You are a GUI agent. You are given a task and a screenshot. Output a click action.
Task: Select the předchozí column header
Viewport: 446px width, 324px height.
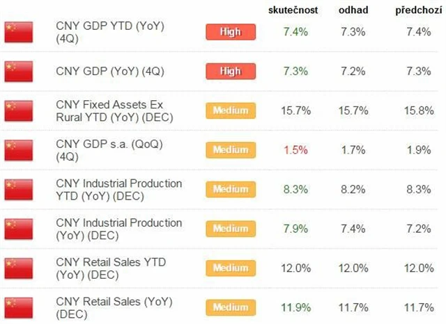click(417, 10)
